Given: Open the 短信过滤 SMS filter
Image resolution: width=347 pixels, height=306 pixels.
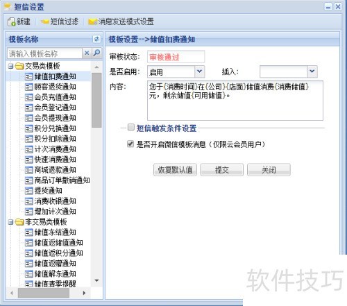Looking at the screenshot, I should 60,22.
